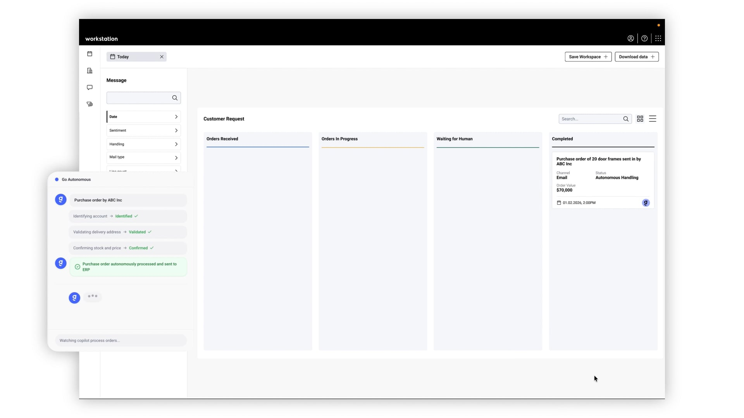
Task: Click the Message search magnifier icon
Action: 175,98
